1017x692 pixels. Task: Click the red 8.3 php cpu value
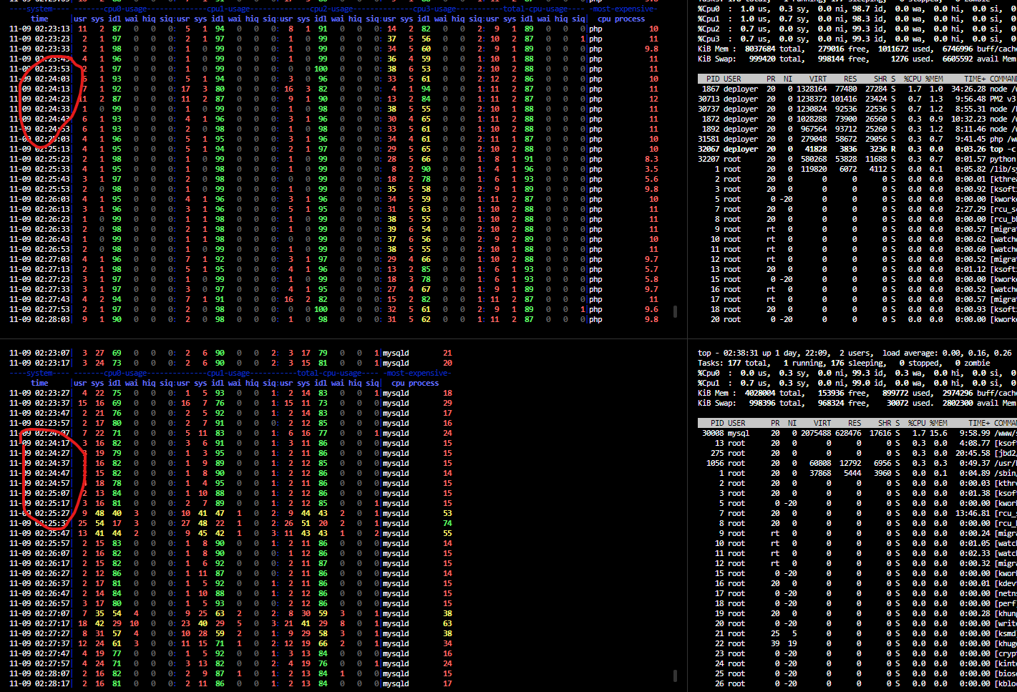(x=651, y=159)
